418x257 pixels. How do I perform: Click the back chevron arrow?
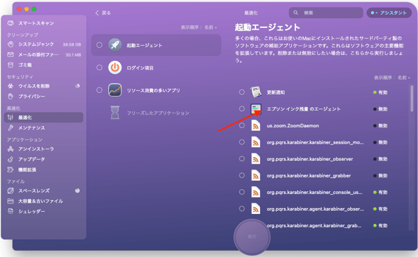(x=97, y=13)
